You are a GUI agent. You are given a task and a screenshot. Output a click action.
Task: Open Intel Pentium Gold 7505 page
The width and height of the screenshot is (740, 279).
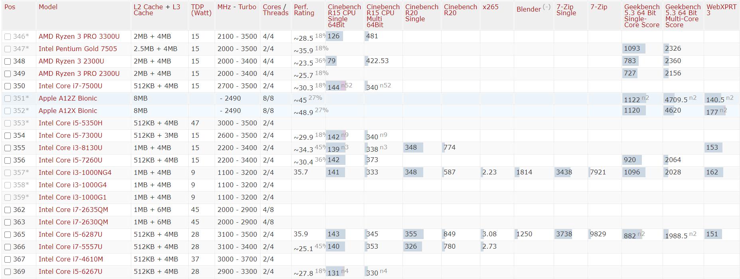pos(78,49)
